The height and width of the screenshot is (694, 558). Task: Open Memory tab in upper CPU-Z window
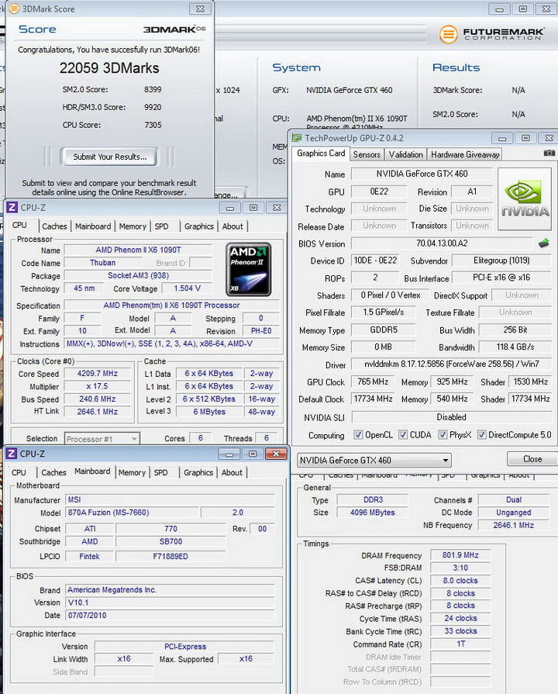pyautogui.click(x=133, y=226)
